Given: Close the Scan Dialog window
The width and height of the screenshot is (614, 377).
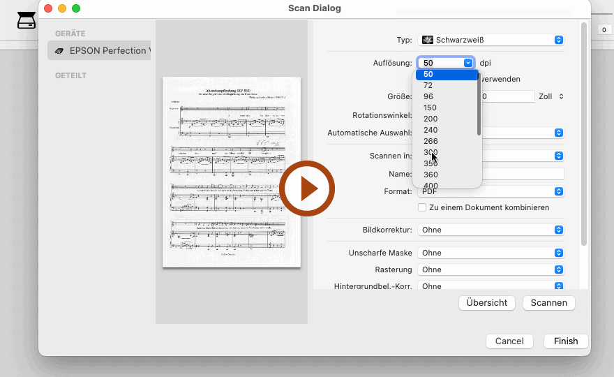Looking at the screenshot, I should click(x=48, y=8).
